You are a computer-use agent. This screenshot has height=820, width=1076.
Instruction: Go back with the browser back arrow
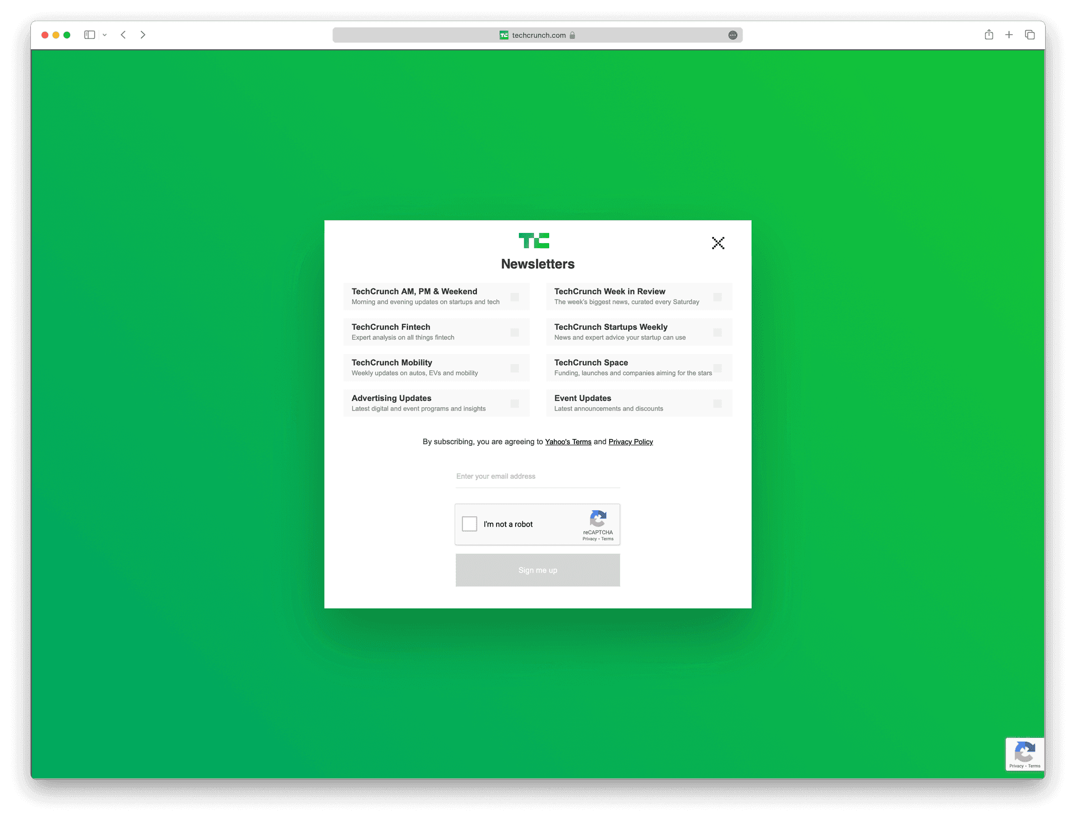[x=123, y=35]
